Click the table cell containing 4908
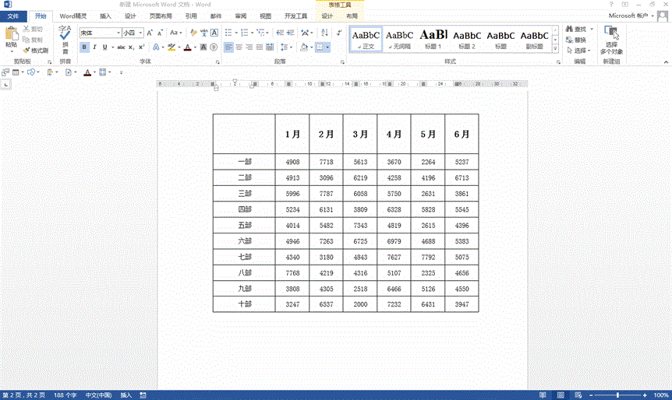Image resolution: width=672 pixels, height=400 pixels. pyautogui.click(x=292, y=162)
